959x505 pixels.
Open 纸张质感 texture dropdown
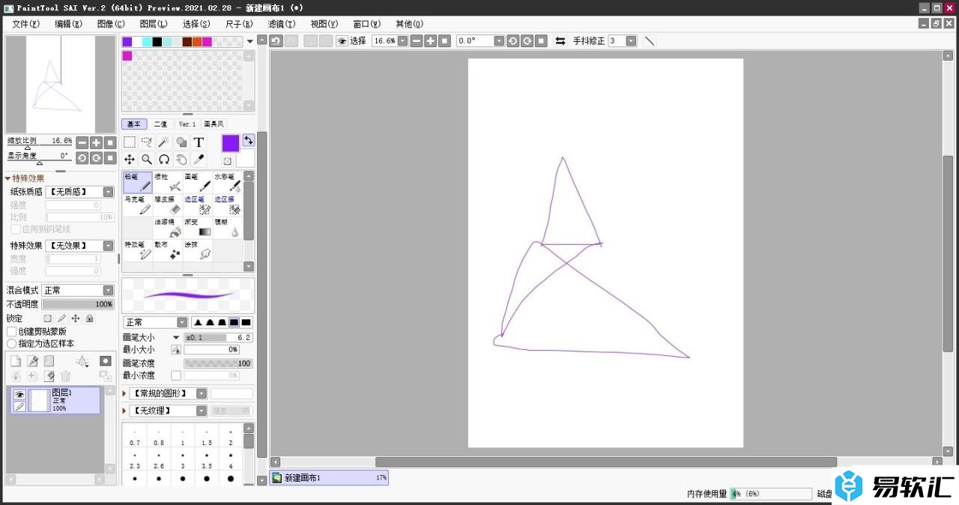[79, 192]
